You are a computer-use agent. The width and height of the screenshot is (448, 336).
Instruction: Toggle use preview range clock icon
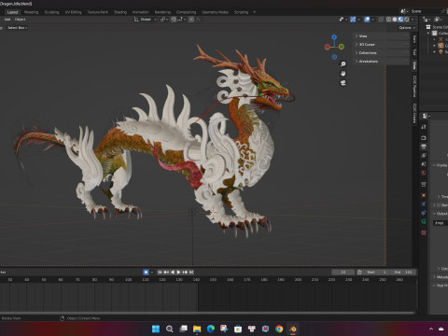[x=359, y=273]
